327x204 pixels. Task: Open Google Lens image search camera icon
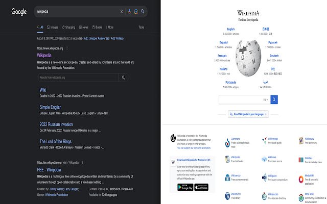coord(136,11)
